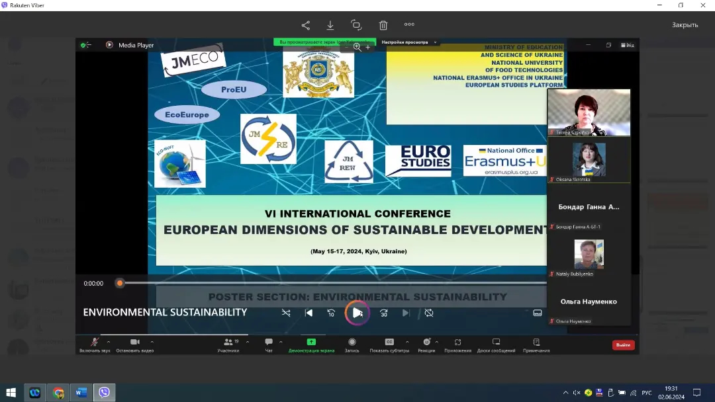Click the Share icon in Viber viewer
The width and height of the screenshot is (715, 402).
click(x=305, y=25)
